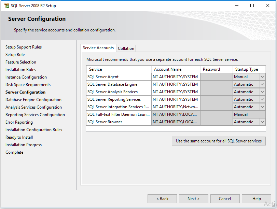Click Password cell for SQL Server Database Engine
This screenshot has width=277, height=209.
[217, 84]
